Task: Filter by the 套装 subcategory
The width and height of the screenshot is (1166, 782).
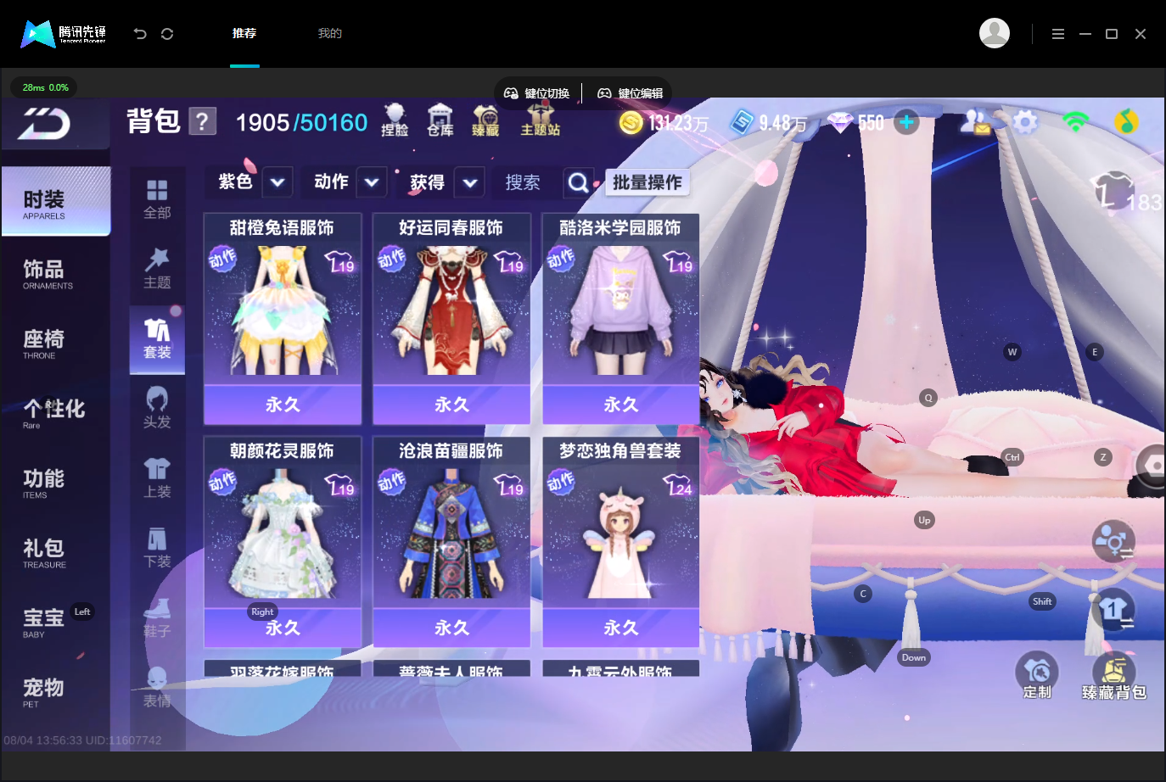Action: pyautogui.click(x=157, y=339)
